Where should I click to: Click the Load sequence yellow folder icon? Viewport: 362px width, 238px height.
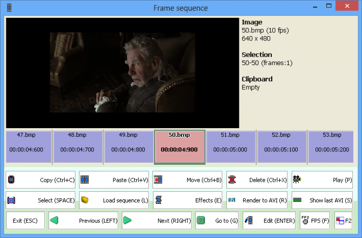(x=85, y=200)
